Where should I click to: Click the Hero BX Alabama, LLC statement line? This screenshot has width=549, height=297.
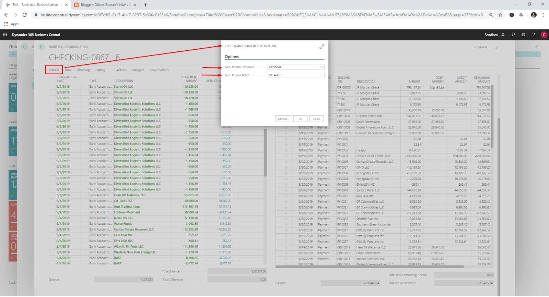(x=130, y=195)
